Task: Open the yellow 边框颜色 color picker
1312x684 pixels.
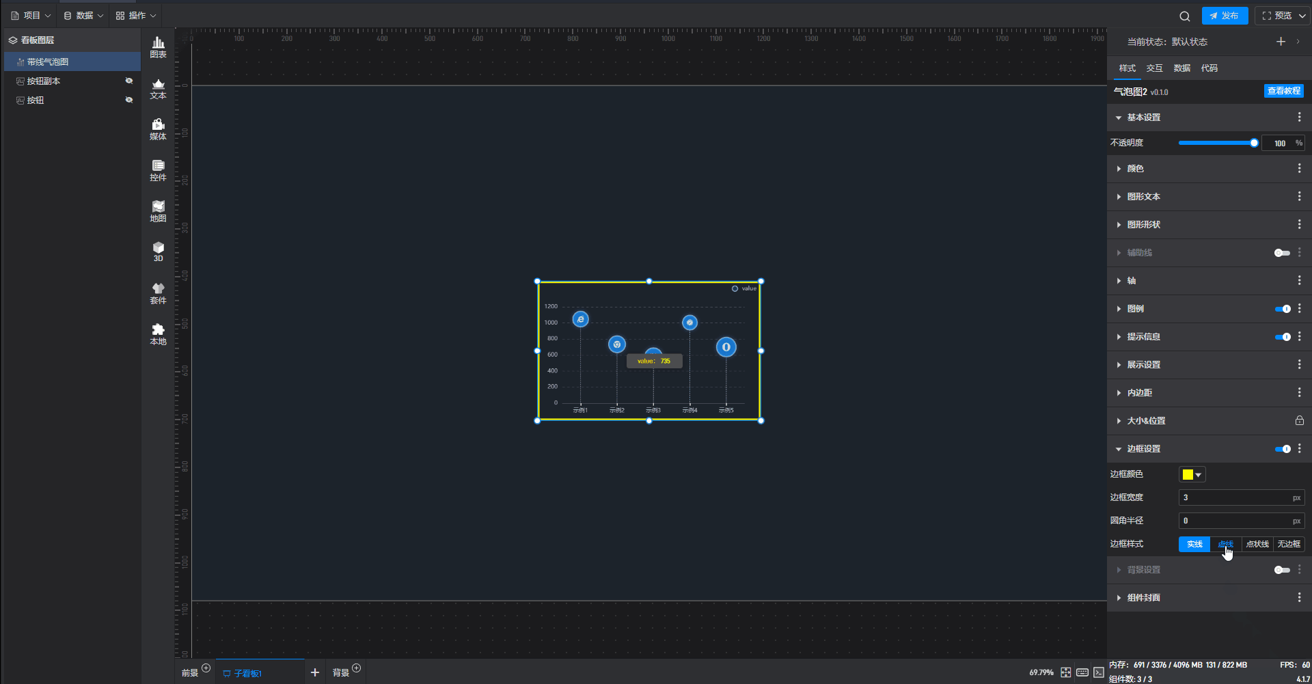Action: pos(1192,474)
